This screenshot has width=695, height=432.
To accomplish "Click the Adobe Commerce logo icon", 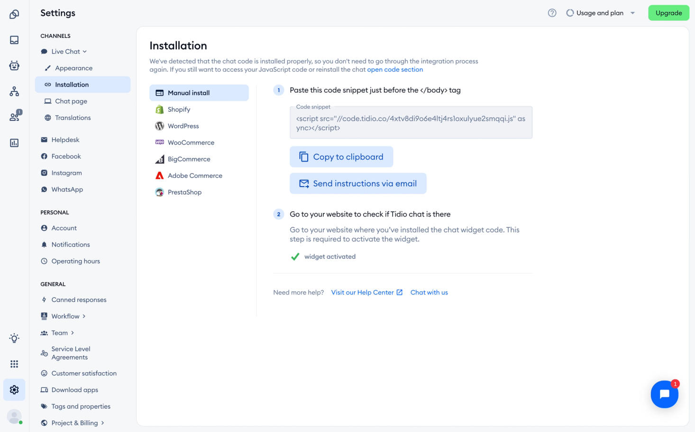I will click(x=160, y=176).
